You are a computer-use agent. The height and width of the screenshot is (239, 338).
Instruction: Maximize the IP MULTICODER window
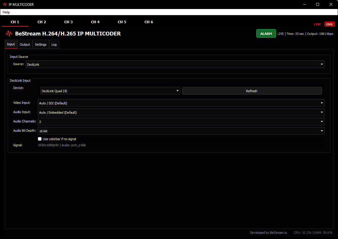click(x=318, y=4)
